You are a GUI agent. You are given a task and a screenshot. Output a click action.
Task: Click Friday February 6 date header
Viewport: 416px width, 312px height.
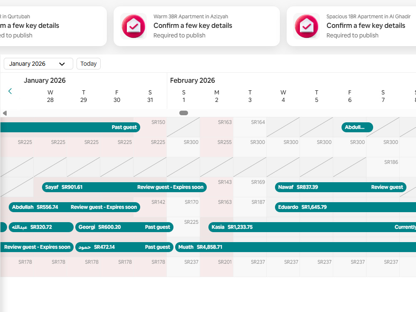coord(350,96)
